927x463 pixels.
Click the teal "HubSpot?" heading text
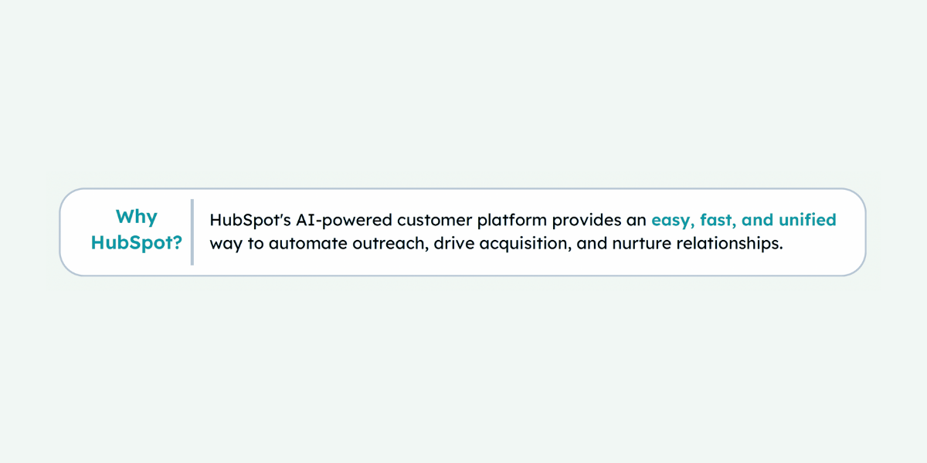tap(136, 243)
